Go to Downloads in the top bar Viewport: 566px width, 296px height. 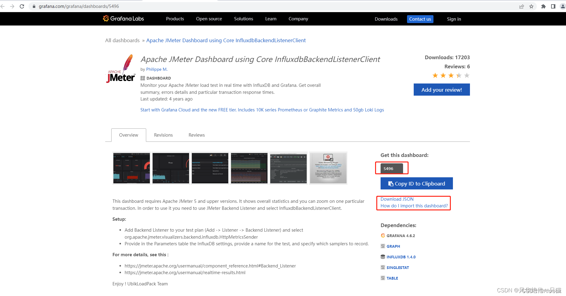pos(386,19)
